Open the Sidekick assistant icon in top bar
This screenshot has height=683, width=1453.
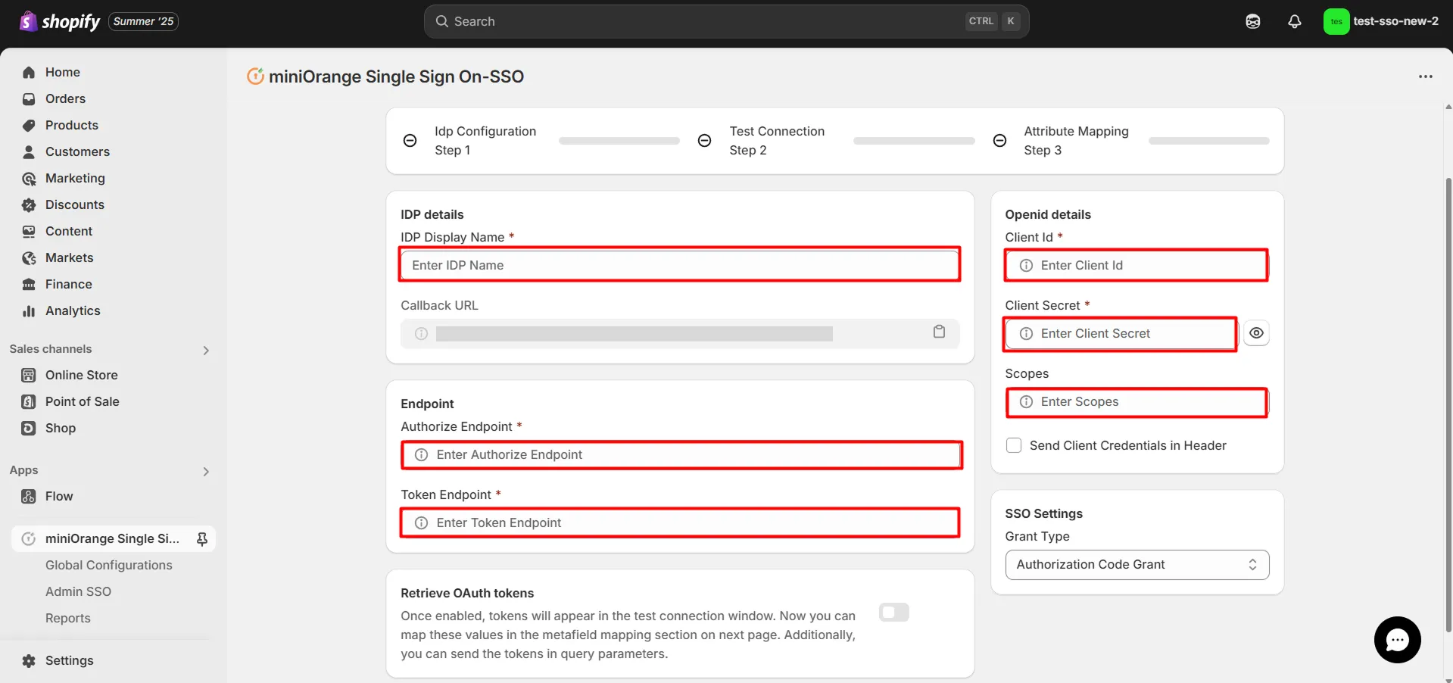pos(1253,21)
